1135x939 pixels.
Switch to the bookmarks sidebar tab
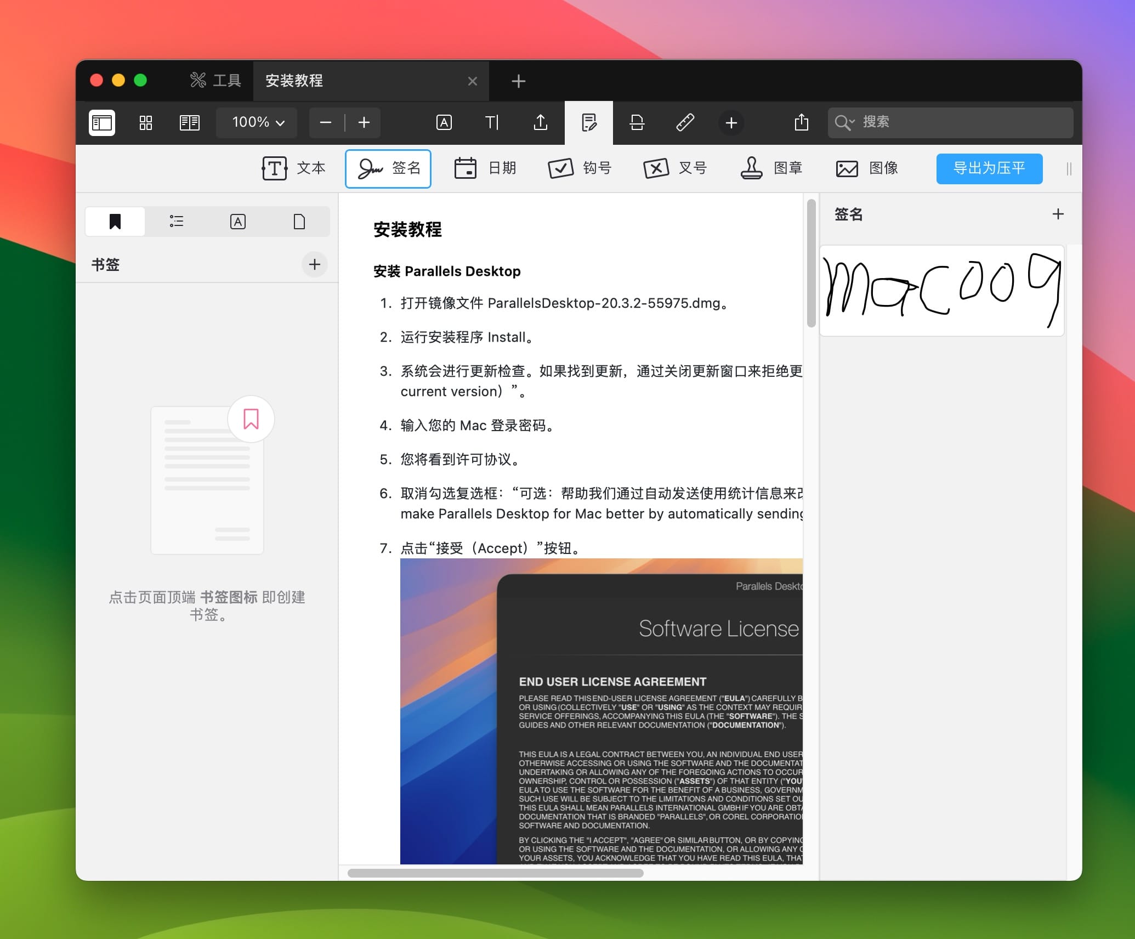[x=115, y=222]
